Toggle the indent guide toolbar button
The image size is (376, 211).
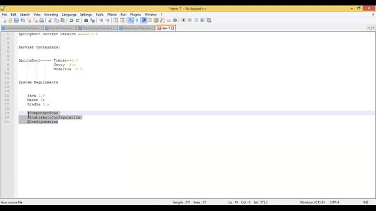(143, 21)
